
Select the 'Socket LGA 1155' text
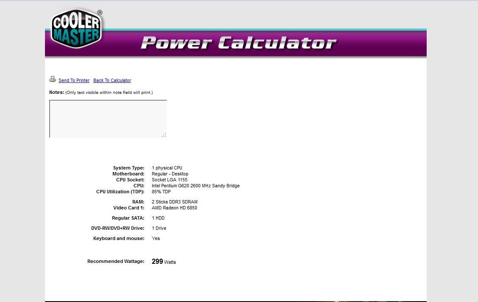(170, 180)
